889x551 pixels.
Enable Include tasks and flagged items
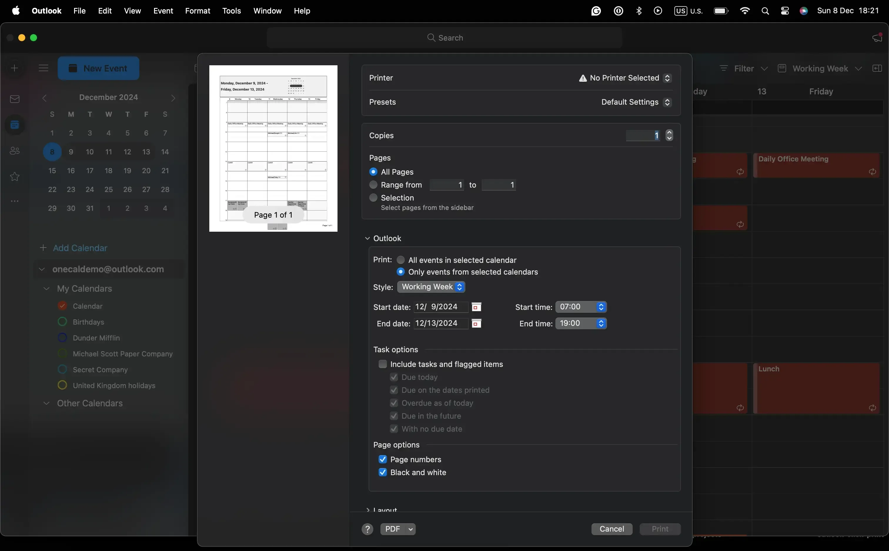[x=382, y=363]
